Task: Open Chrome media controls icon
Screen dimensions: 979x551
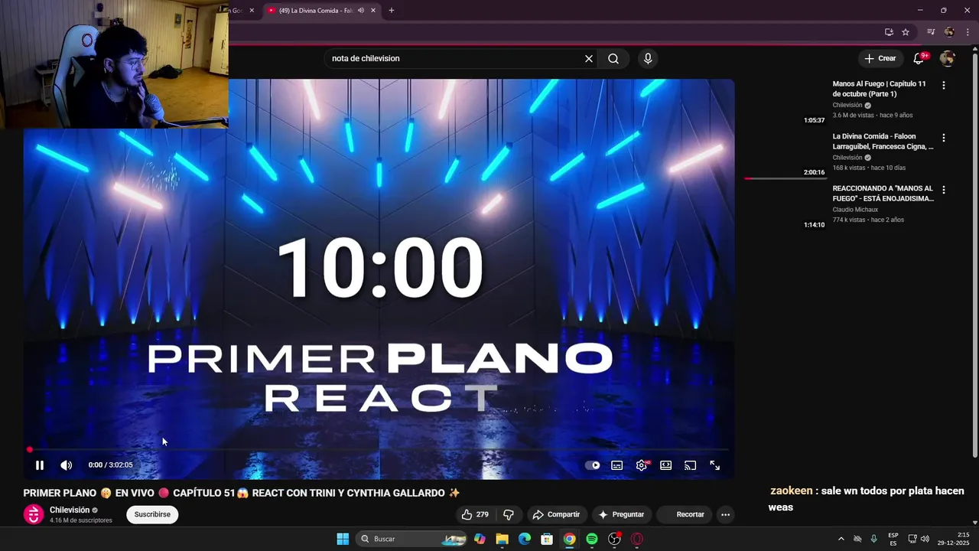Action: (931, 32)
